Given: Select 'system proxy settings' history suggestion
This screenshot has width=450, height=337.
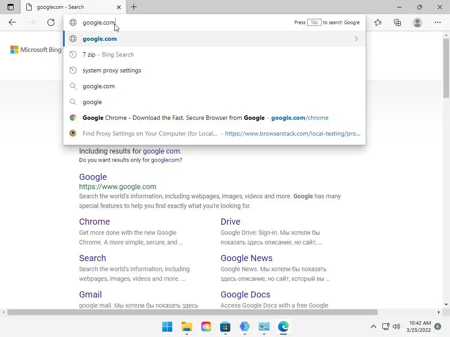Looking at the screenshot, I should 214,70.
